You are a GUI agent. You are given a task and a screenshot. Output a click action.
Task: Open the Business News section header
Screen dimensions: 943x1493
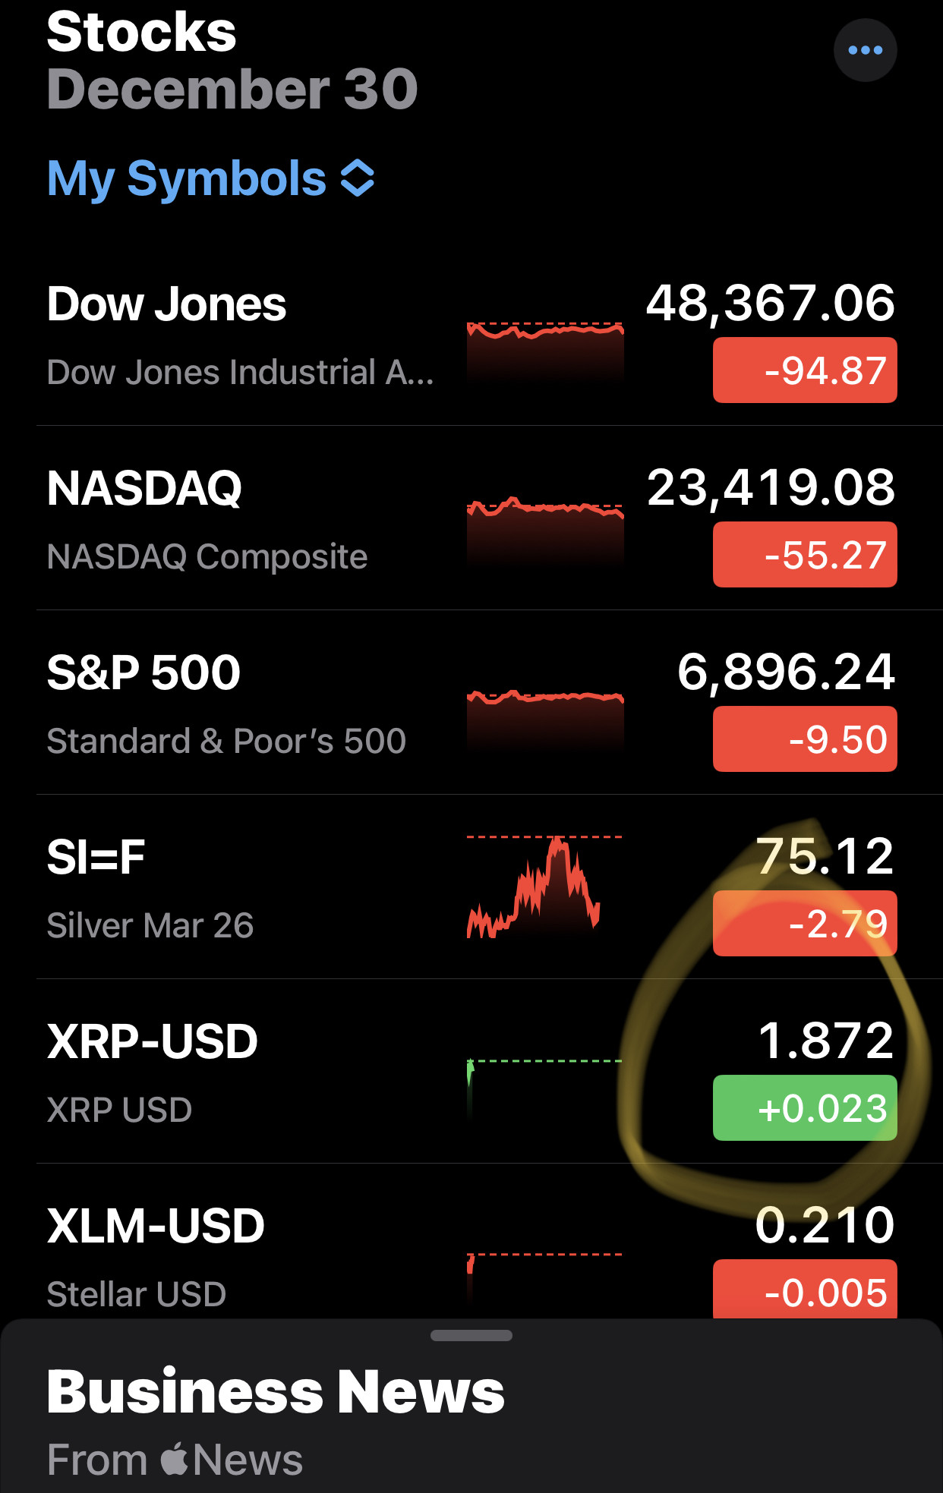276,1392
